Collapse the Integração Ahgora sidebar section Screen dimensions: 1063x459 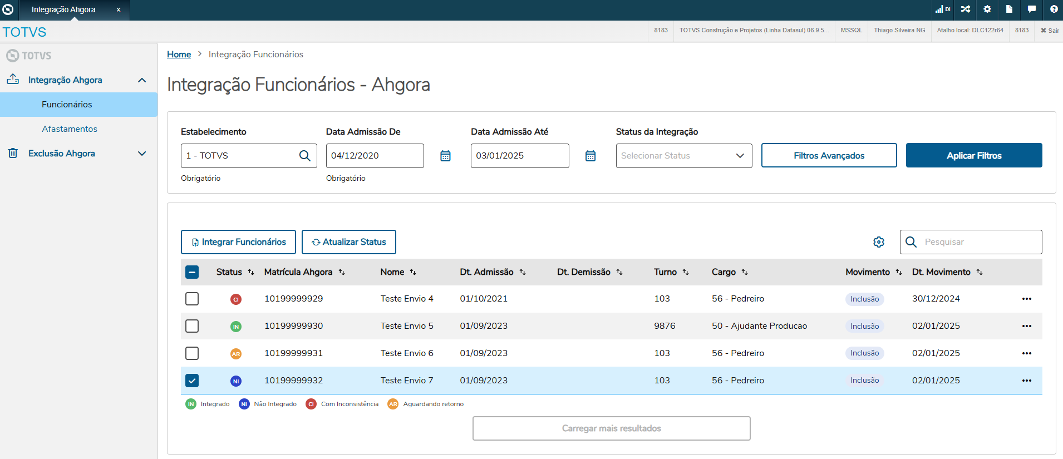coord(142,80)
